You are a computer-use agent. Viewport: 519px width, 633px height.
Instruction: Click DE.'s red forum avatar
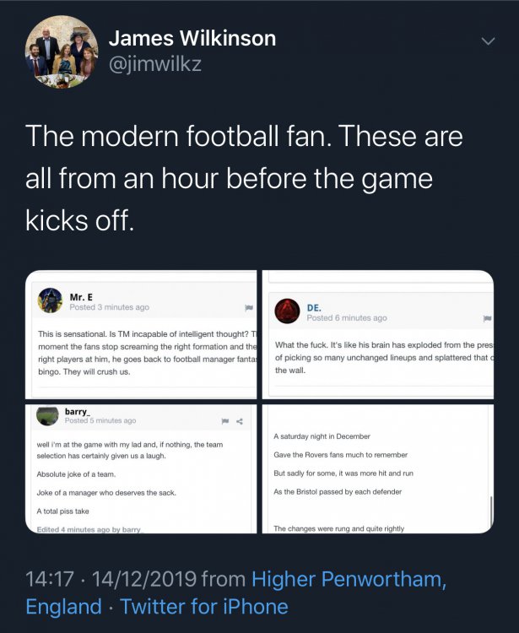tap(288, 311)
